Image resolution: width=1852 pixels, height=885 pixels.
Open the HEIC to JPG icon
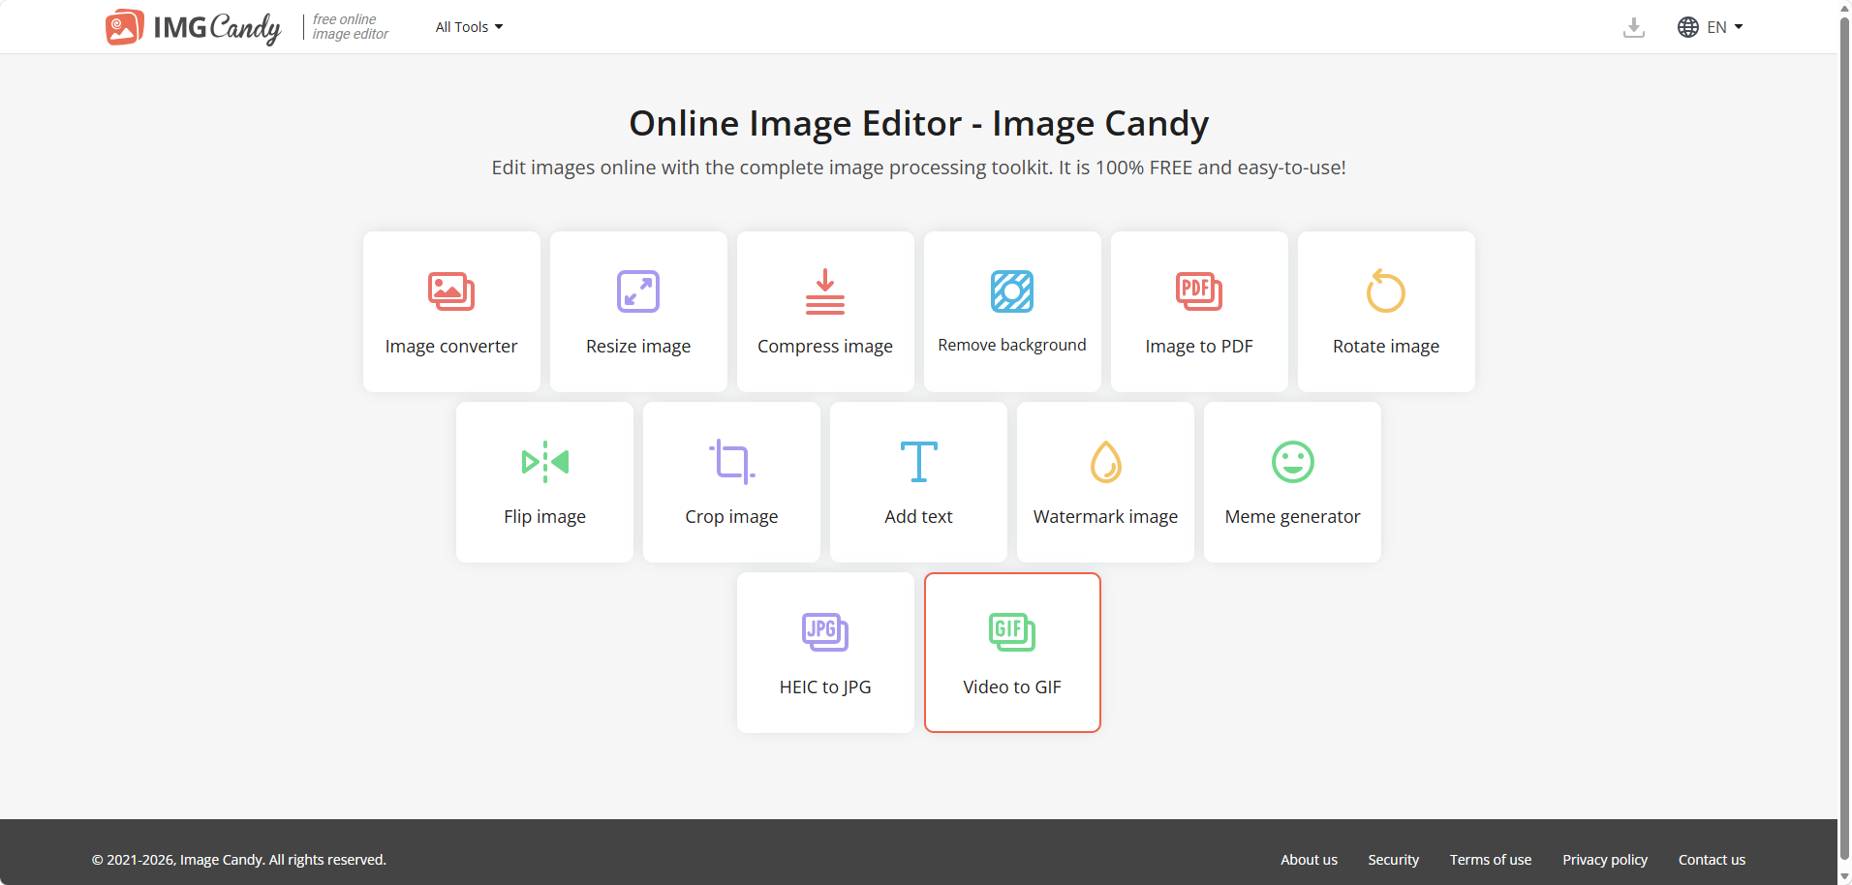[825, 632]
